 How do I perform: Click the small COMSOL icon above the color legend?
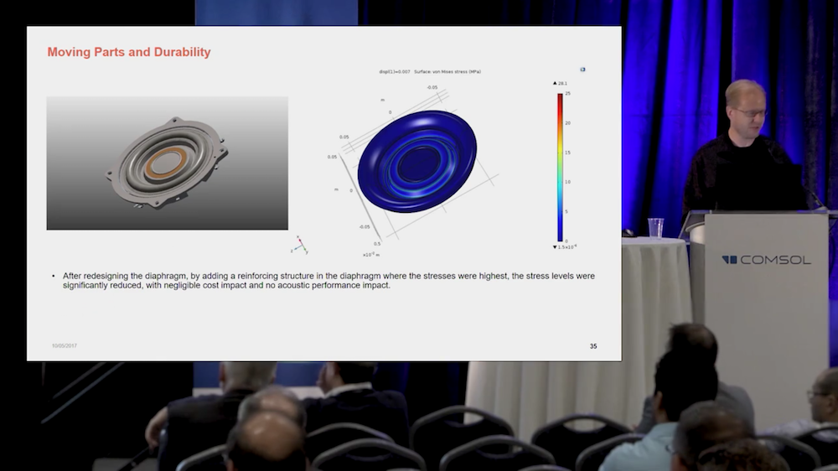582,70
